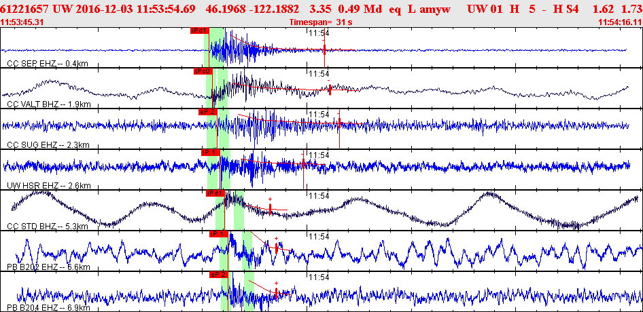Screen dimensions: 643x312
Task: Click the CC SEP EHZ -- 0.4km station label
Action: (x=47, y=64)
